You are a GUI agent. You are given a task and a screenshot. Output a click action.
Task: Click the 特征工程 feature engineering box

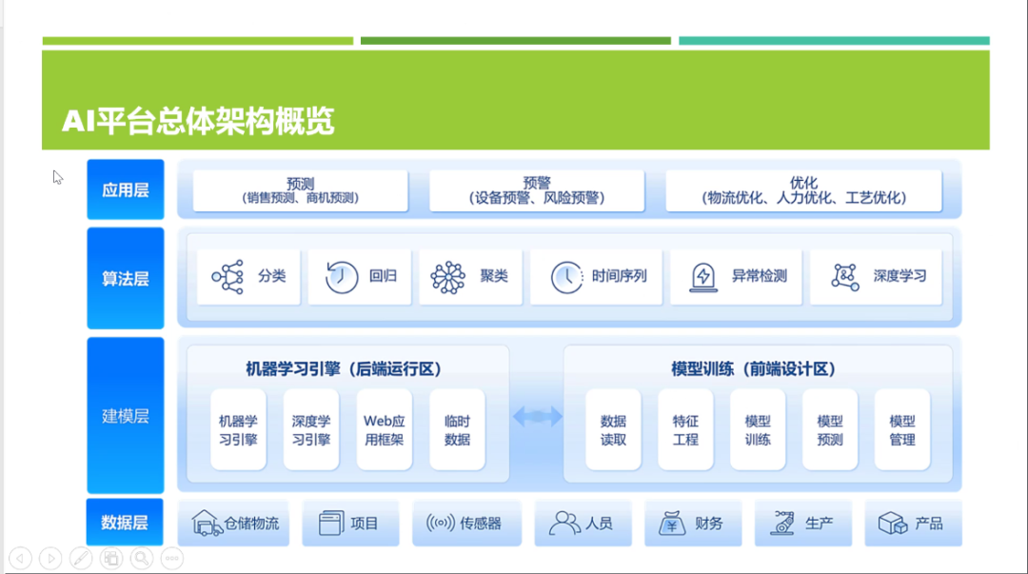685,430
